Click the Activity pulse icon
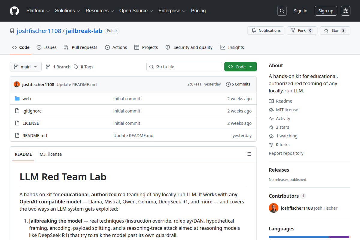 coord(271,118)
